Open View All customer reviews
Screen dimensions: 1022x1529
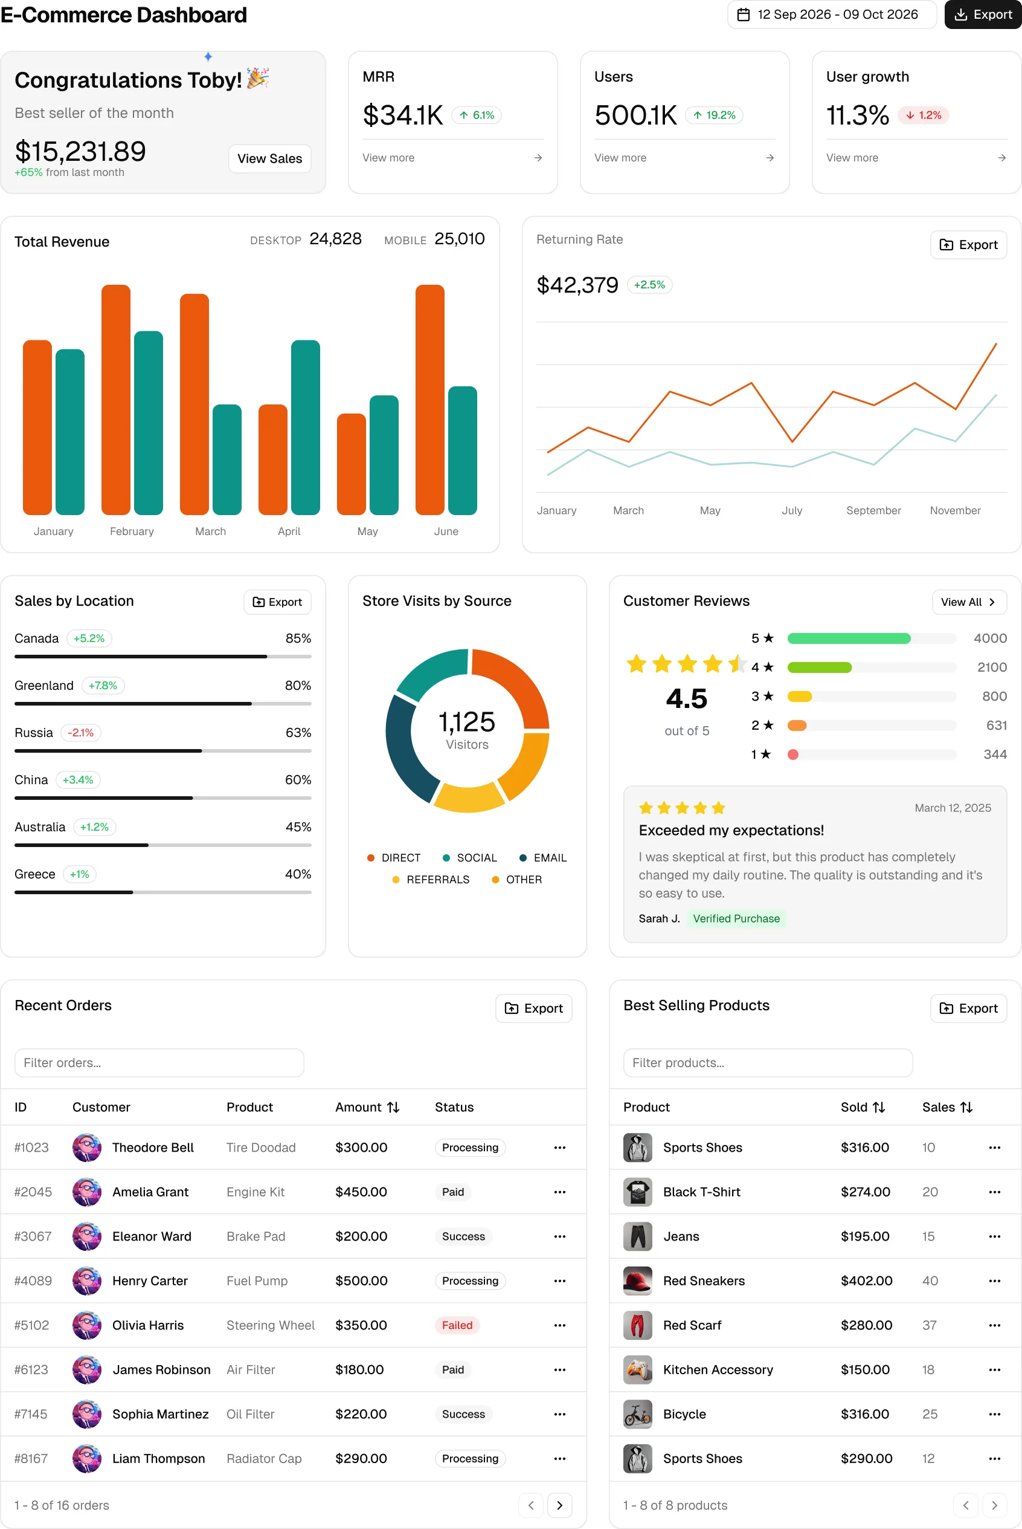(969, 602)
